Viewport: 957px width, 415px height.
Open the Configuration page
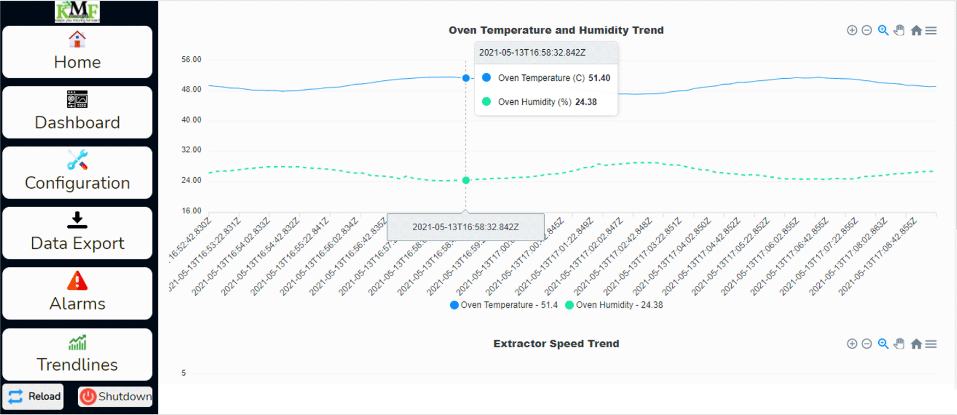[x=77, y=173]
